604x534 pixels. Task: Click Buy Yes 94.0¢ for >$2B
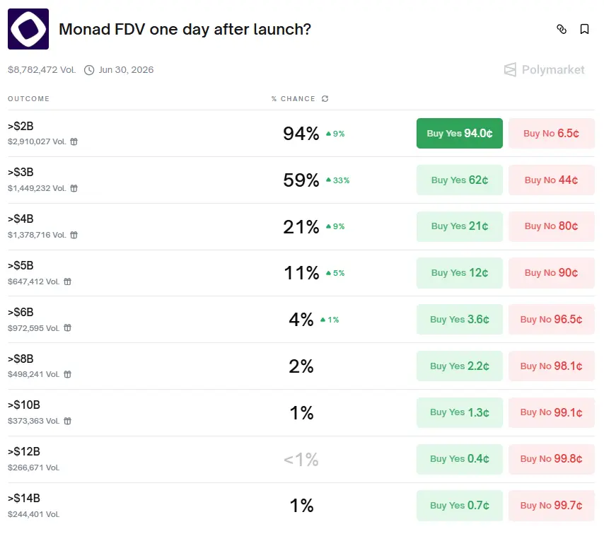pos(459,133)
